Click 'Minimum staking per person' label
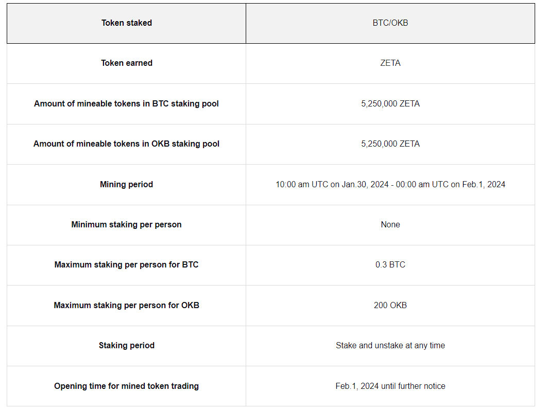547x410 pixels. tap(126, 224)
